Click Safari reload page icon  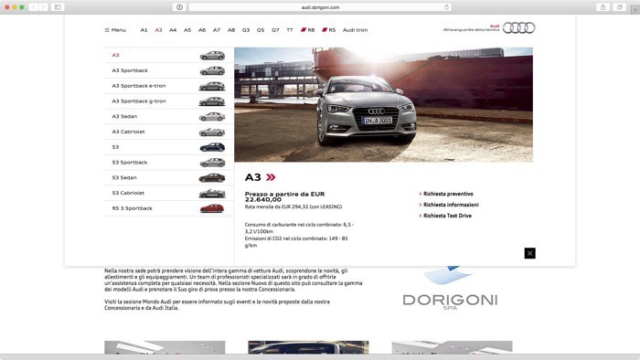coord(446,7)
